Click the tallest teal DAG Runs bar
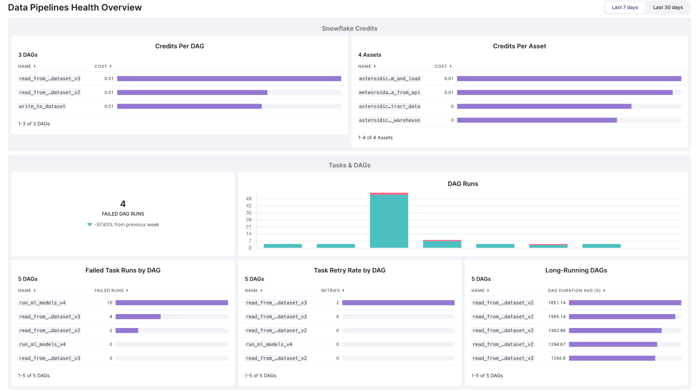Viewport: 696px width, 391px height. coord(389,221)
